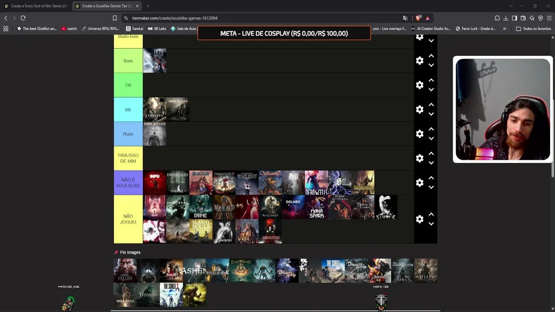
Task: Open settings for TIRA ISSO DE MIM tier
Action: (420, 158)
